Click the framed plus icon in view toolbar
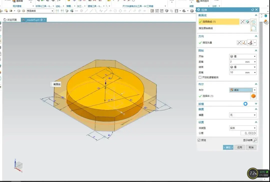 pyautogui.click(x=157, y=11)
